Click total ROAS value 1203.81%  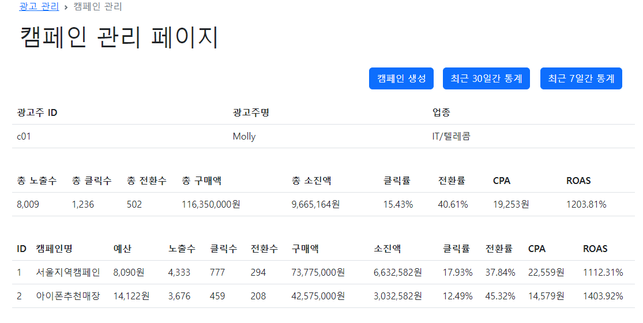(586, 205)
